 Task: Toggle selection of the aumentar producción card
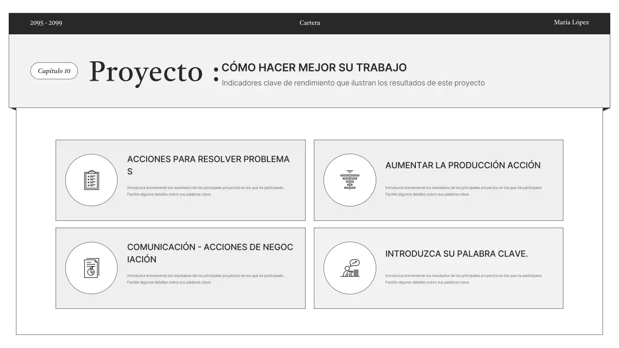tap(438, 180)
